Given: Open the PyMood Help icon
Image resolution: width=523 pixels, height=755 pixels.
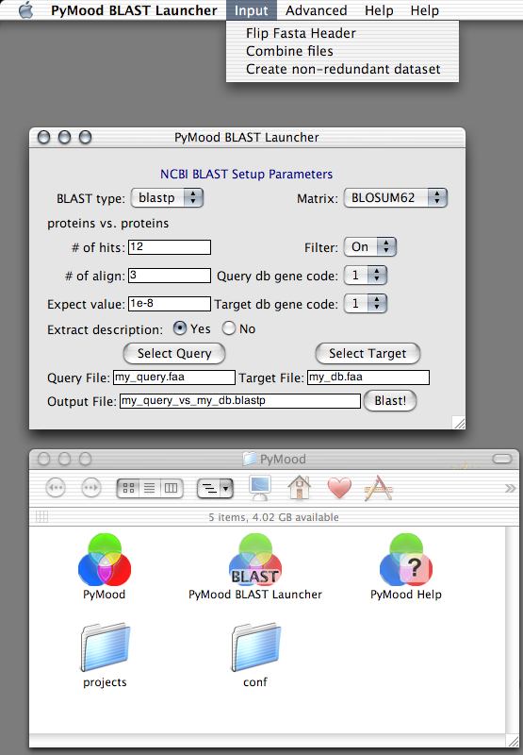Looking at the screenshot, I should (x=406, y=560).
